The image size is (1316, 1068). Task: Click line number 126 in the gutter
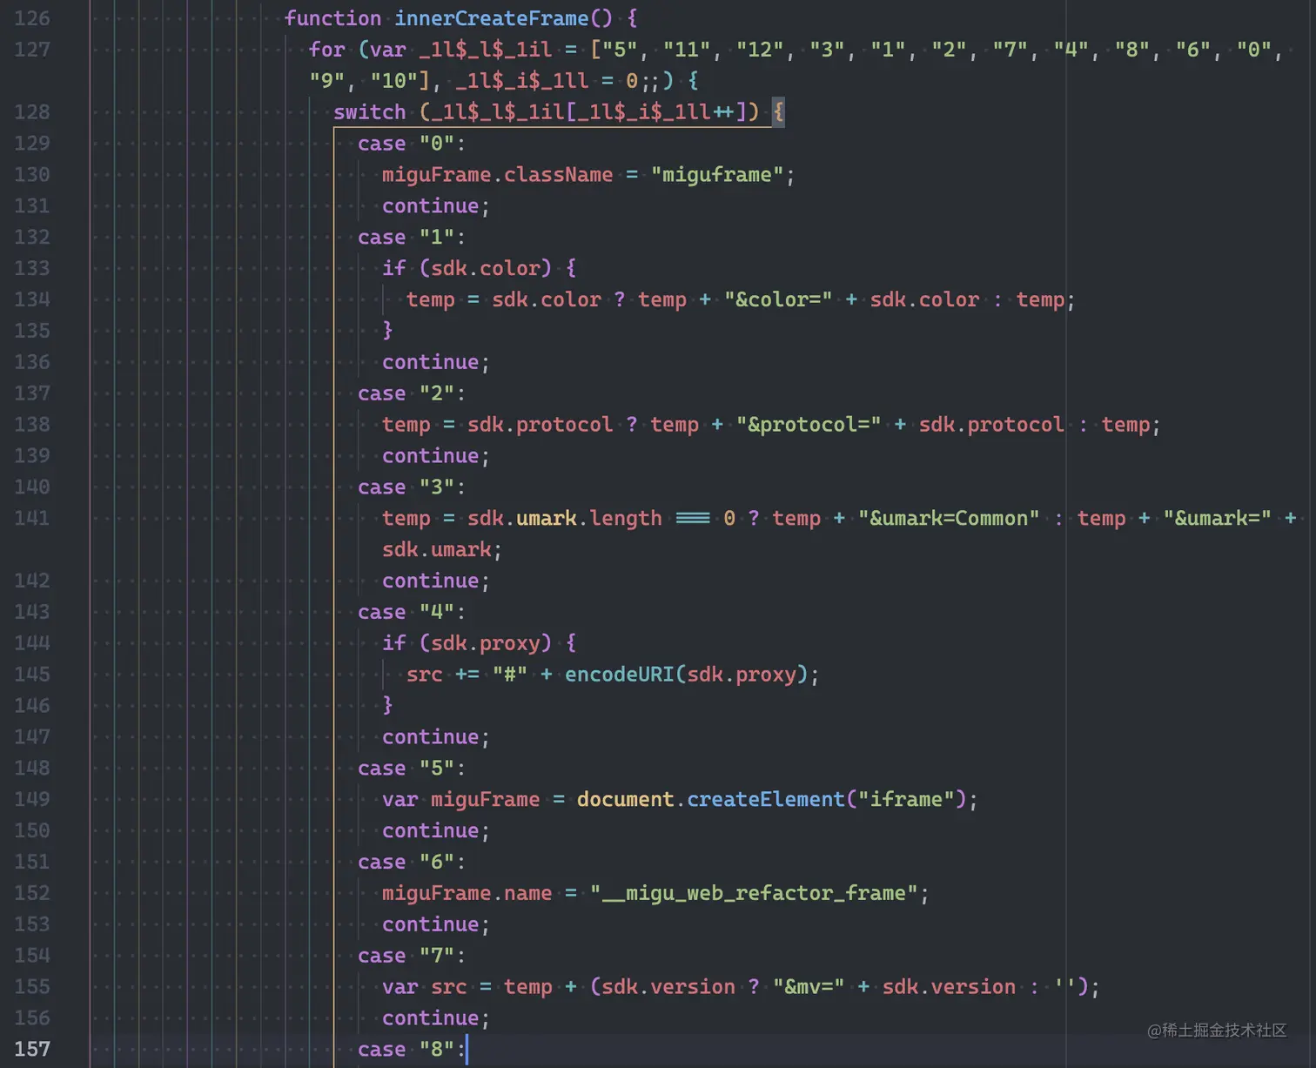tap(32, 18)
